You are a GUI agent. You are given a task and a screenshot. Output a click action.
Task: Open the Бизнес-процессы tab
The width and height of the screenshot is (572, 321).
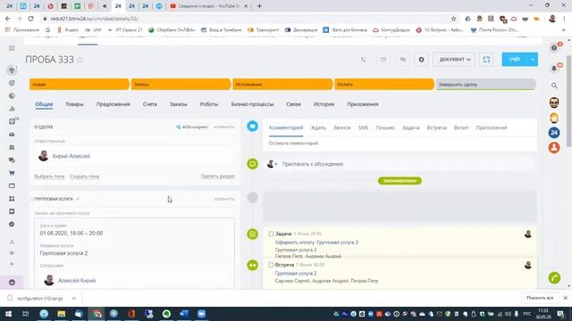(x=252, y=104)
